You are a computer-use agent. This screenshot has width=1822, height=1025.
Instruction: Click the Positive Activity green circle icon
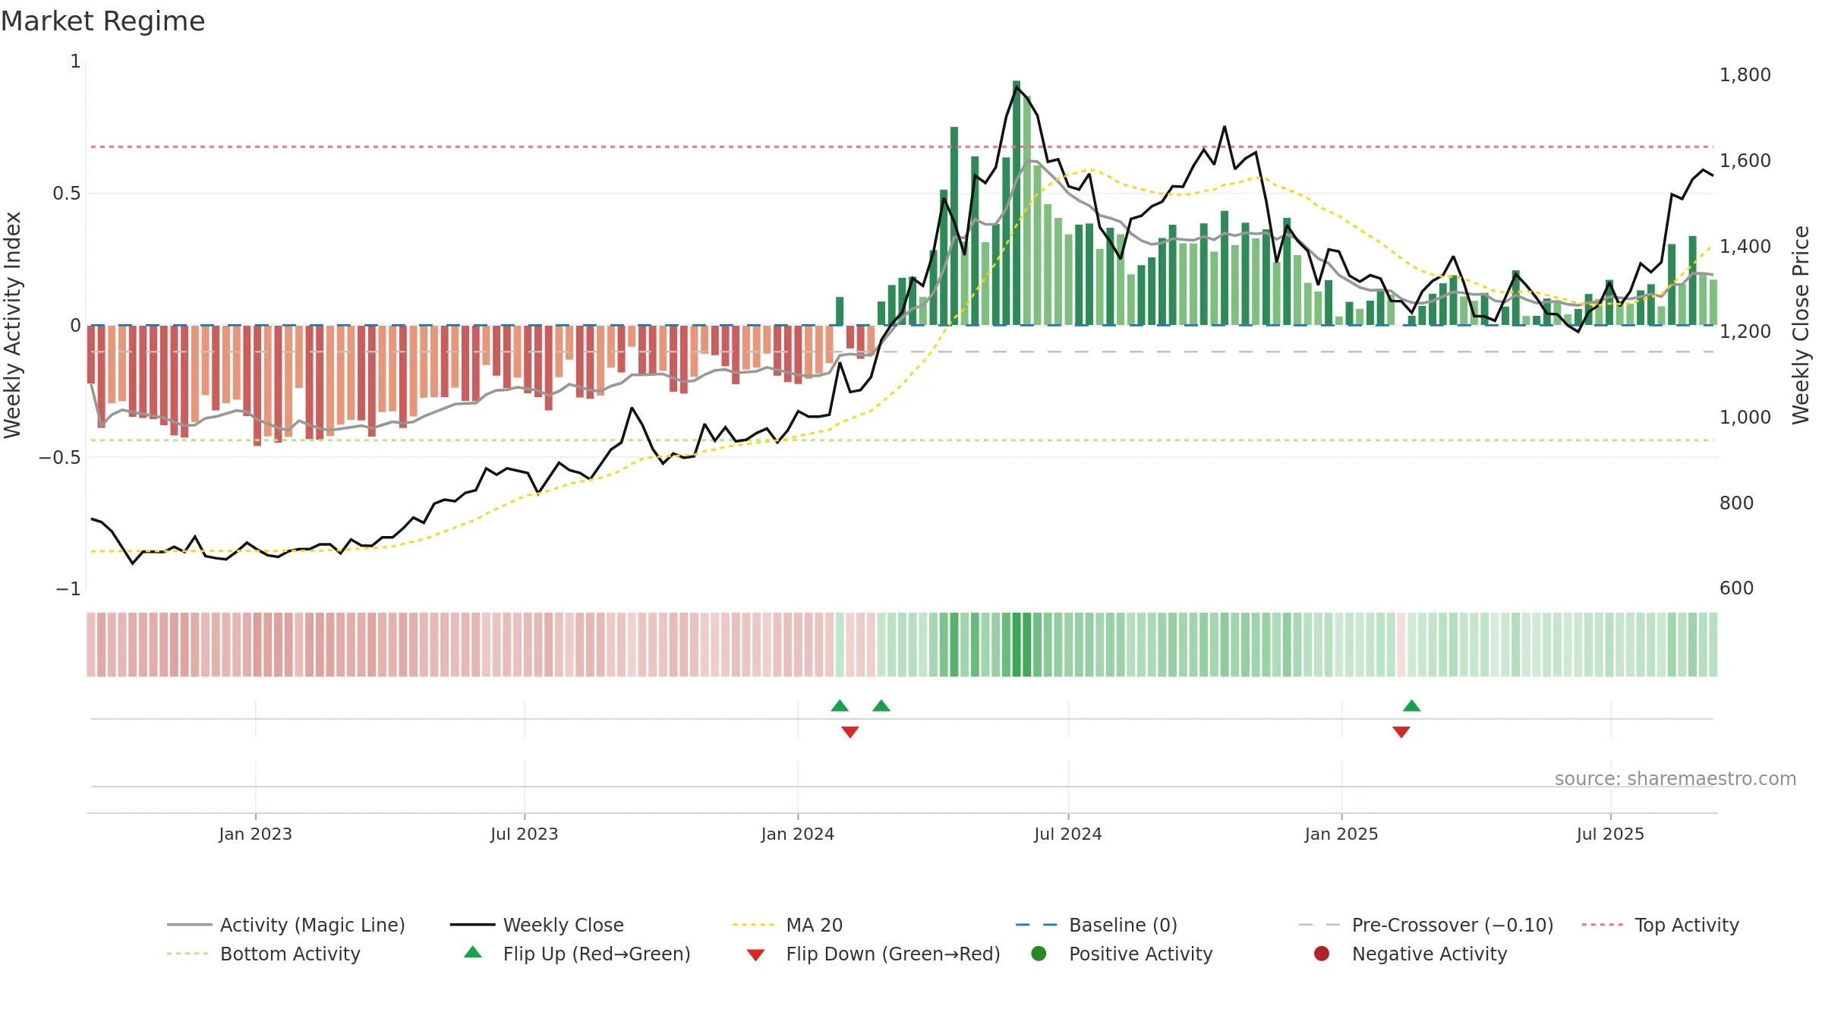[1039, 954]
